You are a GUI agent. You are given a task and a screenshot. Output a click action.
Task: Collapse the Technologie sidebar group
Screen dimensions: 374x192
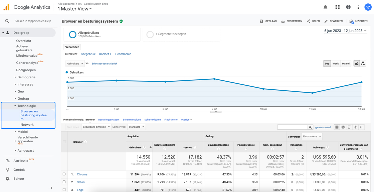click(x=27, y=106)
